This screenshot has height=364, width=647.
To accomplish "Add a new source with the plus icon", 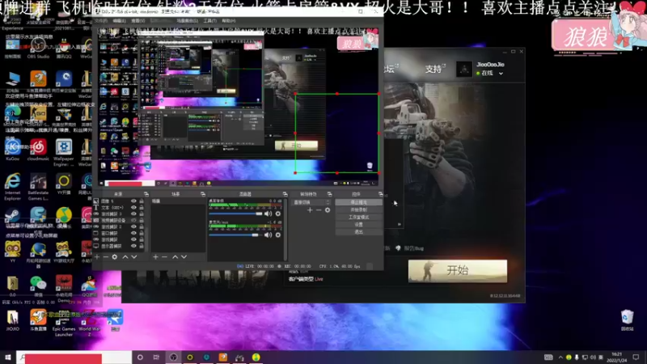I will pos(97,256).
